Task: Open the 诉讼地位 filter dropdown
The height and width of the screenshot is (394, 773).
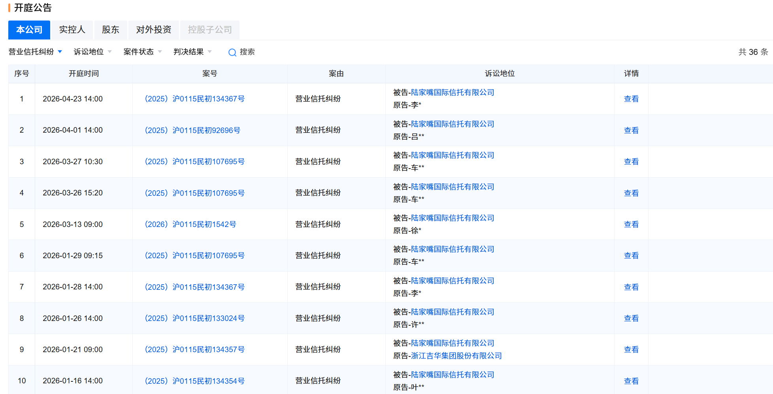Action: tap(92, 52)
